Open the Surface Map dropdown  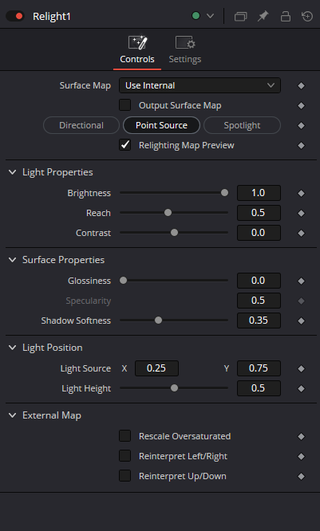(x=200, y=85)
